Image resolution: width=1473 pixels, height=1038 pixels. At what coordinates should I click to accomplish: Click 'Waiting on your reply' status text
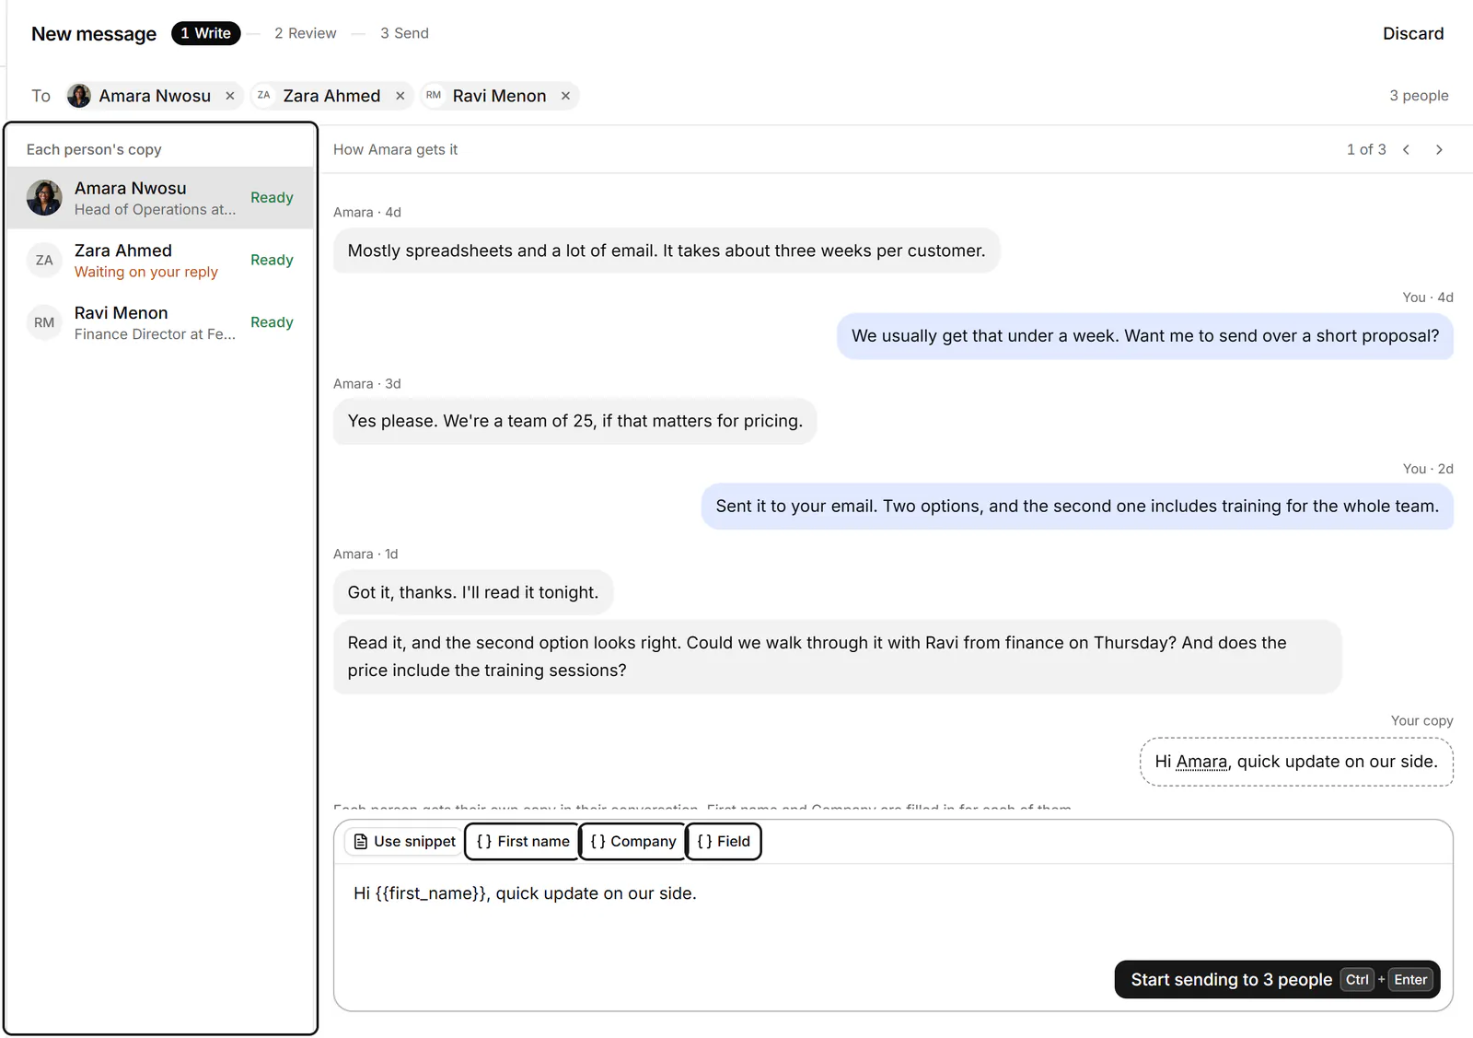pos(146,272)
